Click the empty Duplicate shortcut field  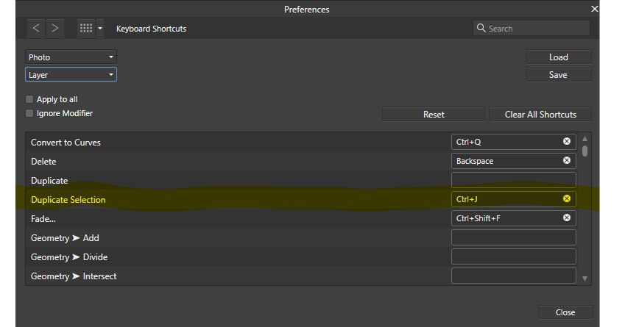click(x=513, y=180)
